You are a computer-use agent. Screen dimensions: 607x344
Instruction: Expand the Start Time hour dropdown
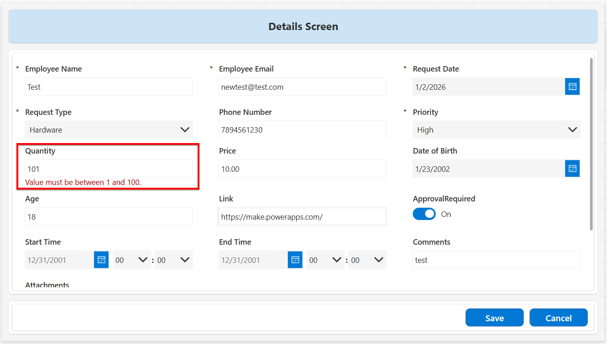point(131,260)
